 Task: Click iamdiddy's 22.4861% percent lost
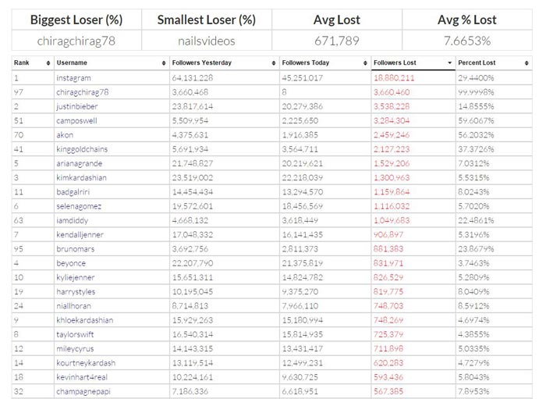[476, 221]
